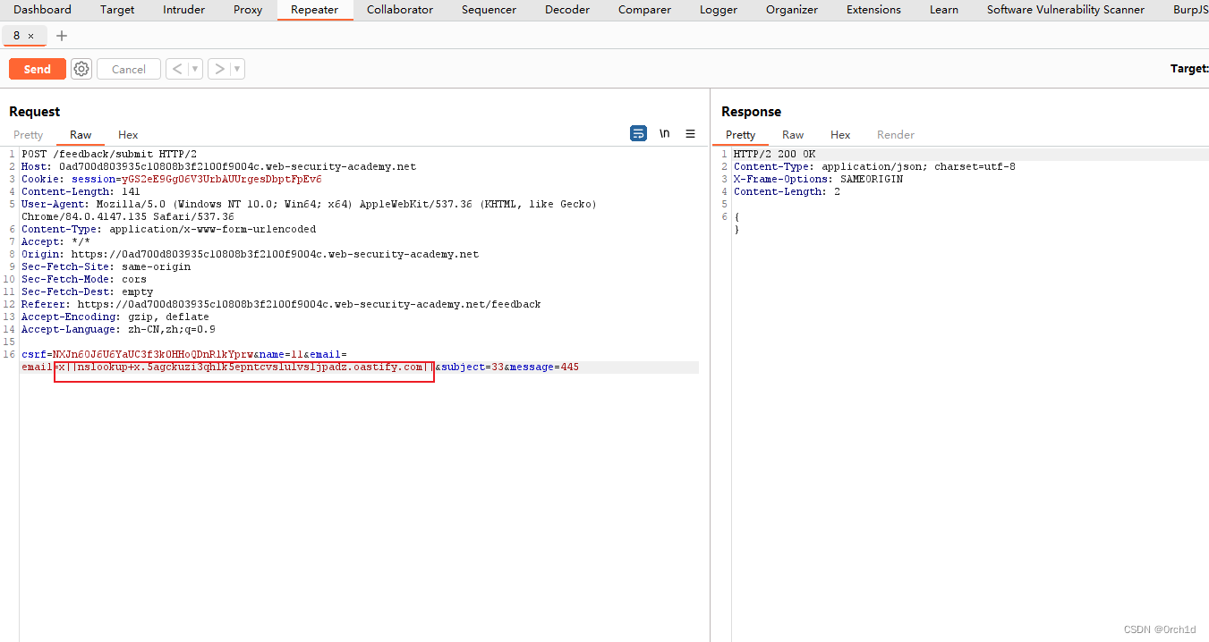Viewport: 1209px width, 642px height.
Task: Click the Content-Length: 141 request header
Action: tap(81, 191)
